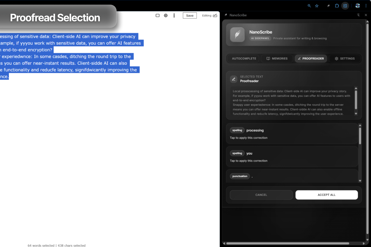Click Accept All corrections
This screenshot has width=371, height=247.
click(x=327, y=195)
